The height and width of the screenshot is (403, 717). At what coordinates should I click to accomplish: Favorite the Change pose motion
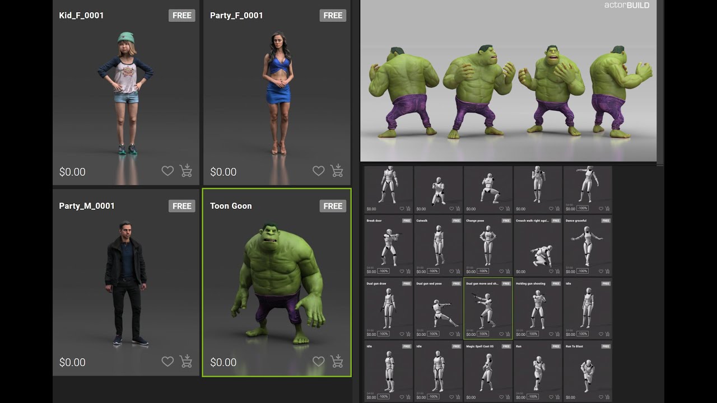click(501, 271)
